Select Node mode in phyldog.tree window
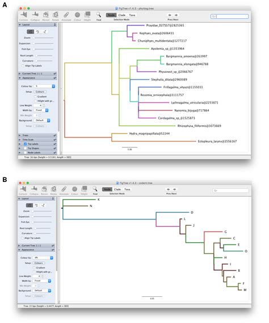 (x=111, y=15)
